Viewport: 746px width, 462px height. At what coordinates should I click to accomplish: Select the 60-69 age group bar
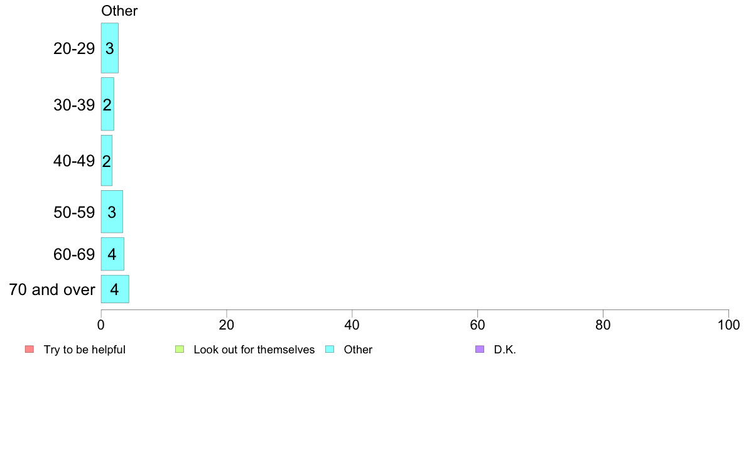pyautogui.click(x=112, y=254)
